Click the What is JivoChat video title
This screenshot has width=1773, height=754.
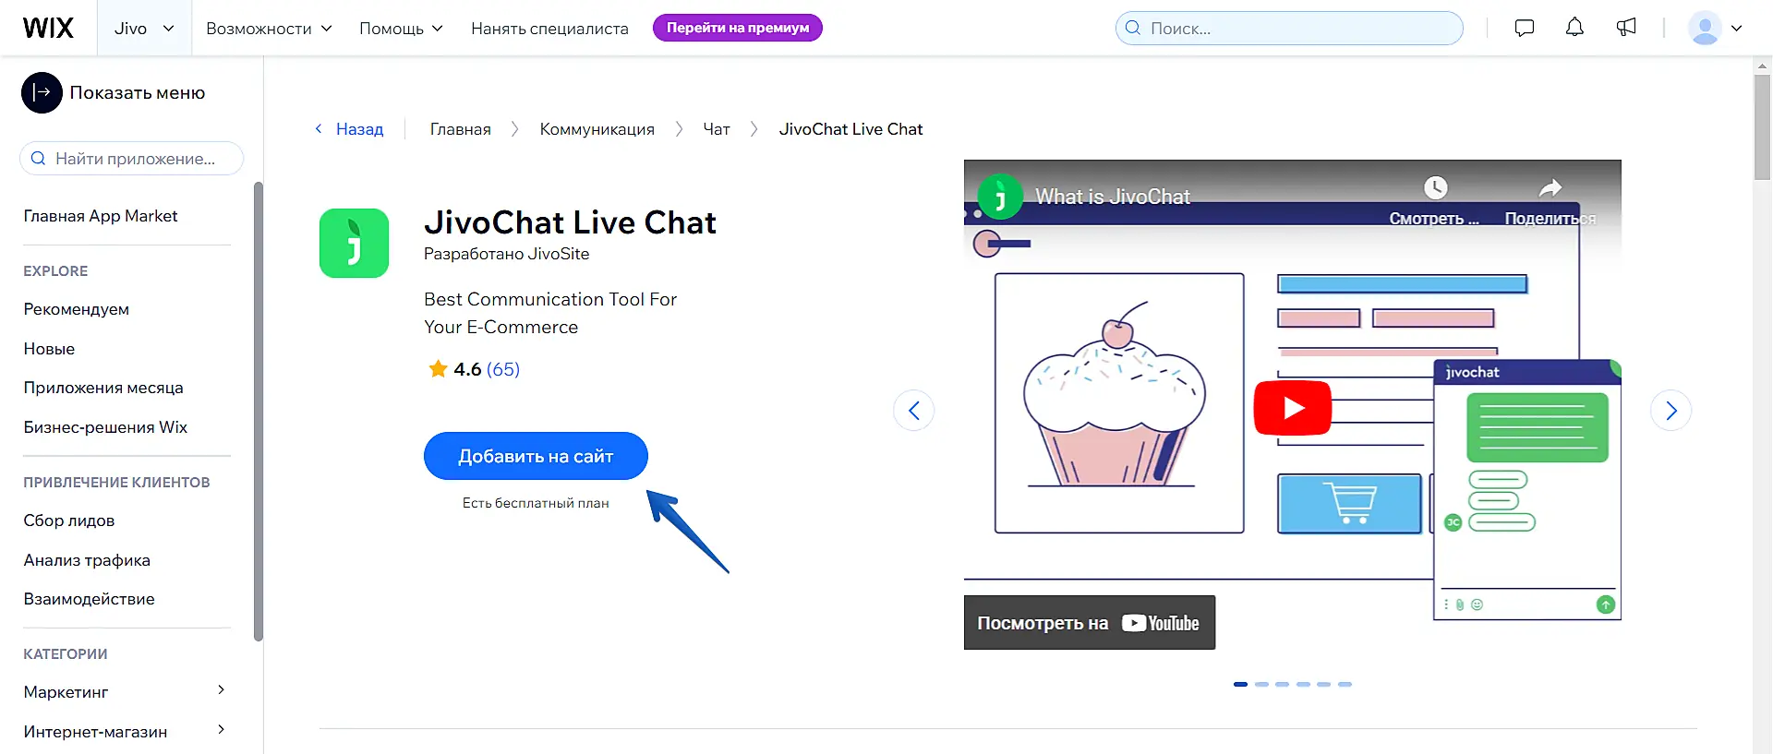pos(1113,197)
